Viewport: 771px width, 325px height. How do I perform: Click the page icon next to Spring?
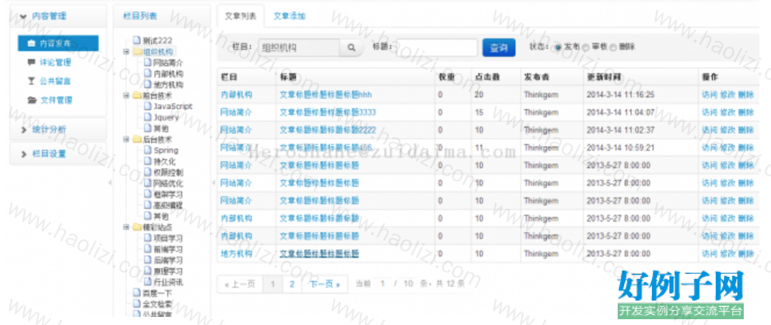pos(147,150)
